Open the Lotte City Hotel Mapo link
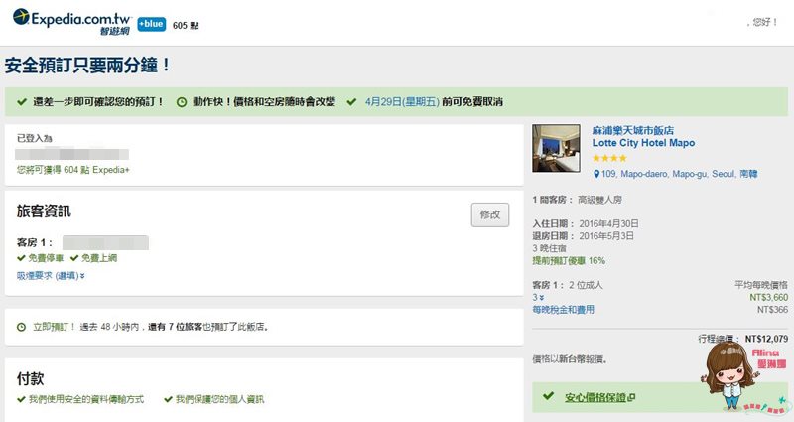The height and width of the screenshot is (422, 794). (643, 143)
